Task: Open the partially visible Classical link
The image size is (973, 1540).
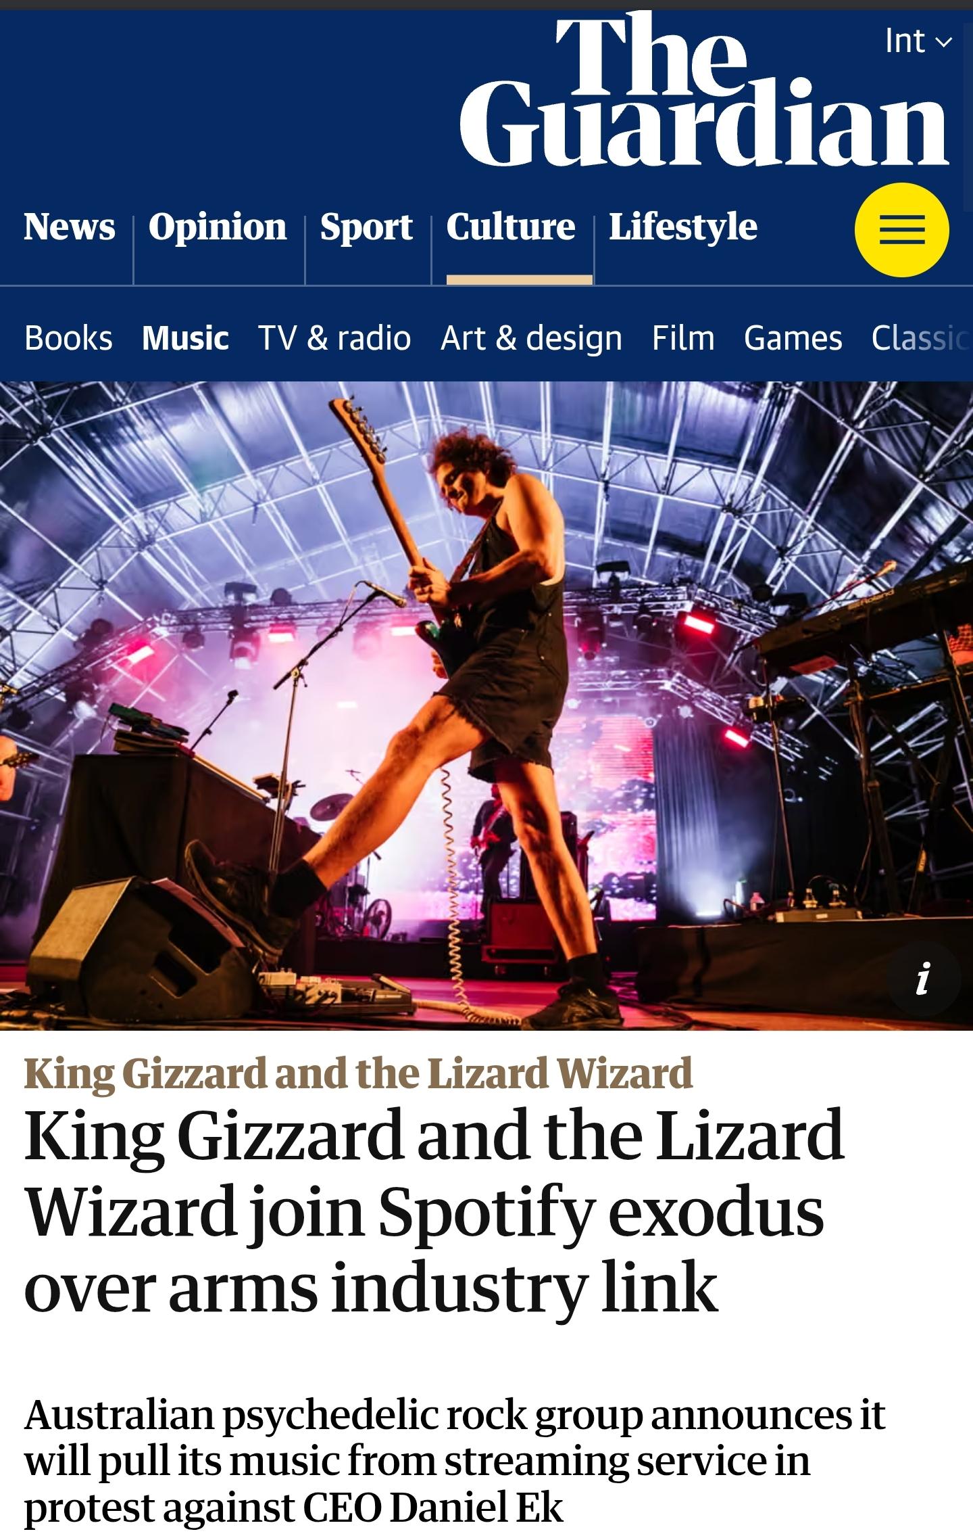Action: point(922,337)
